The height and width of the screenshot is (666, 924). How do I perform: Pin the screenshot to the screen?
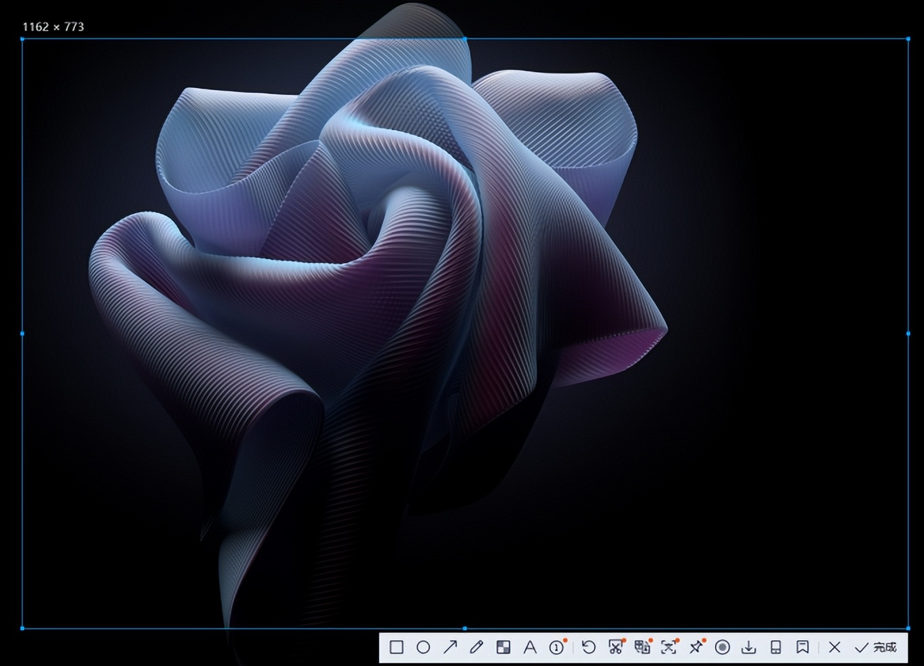pyautogui.click(x=695, y=648)
